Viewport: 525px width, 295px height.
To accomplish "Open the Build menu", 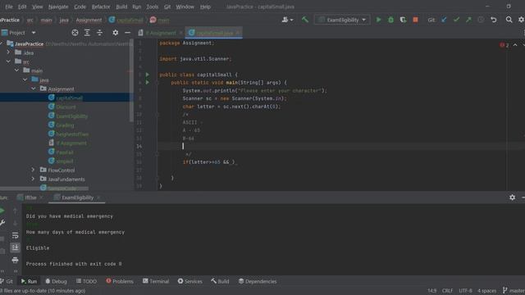I will [x=121, y=7].
